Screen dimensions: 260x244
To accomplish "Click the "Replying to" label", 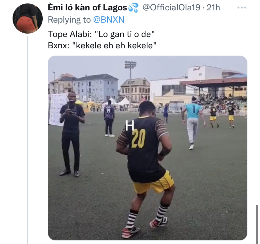I will tap(69, 20).
